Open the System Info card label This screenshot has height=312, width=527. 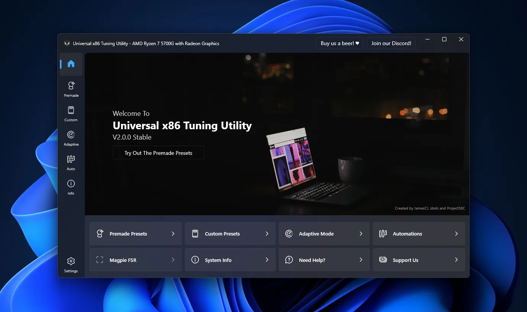coord(218,260)
